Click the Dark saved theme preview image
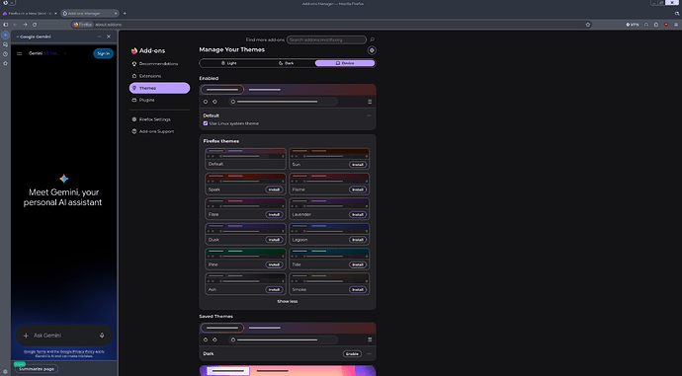Screen dimensions: 682x376 (x=288, y=334)
